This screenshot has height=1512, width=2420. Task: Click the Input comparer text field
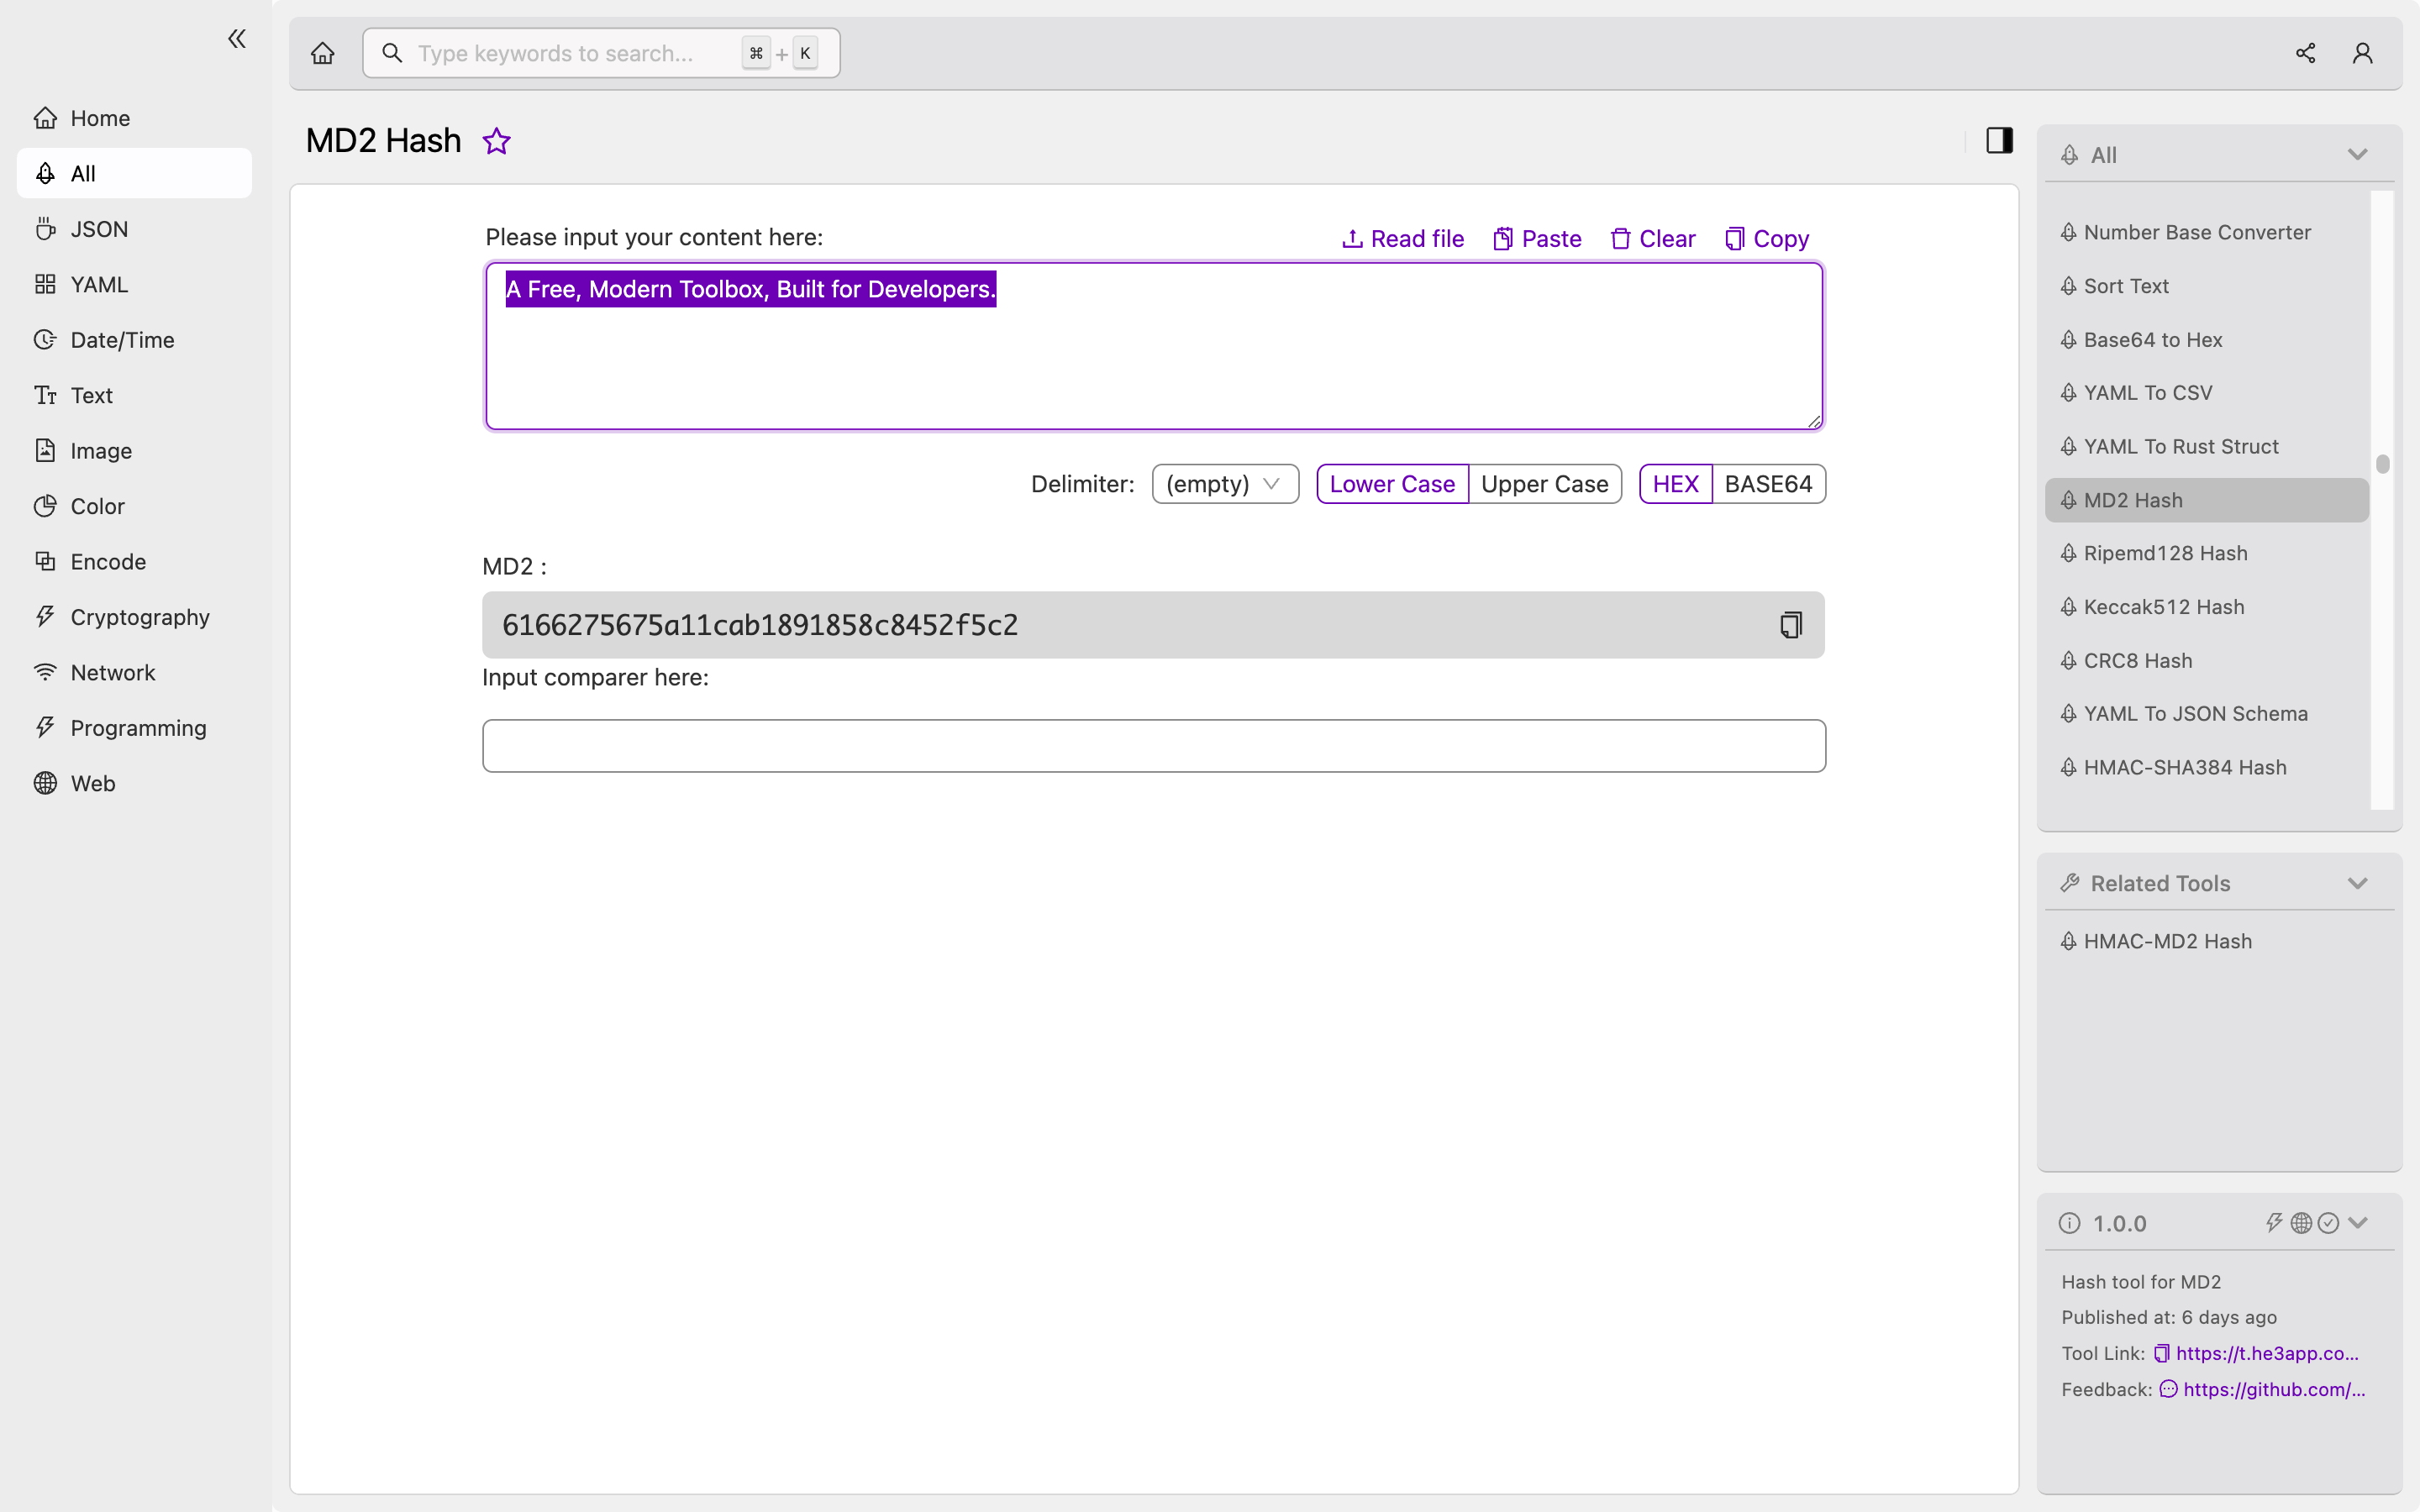(1154, 746)
